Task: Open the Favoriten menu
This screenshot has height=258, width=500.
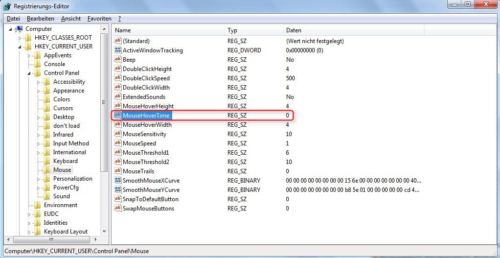Action: [x=99, y=19]
